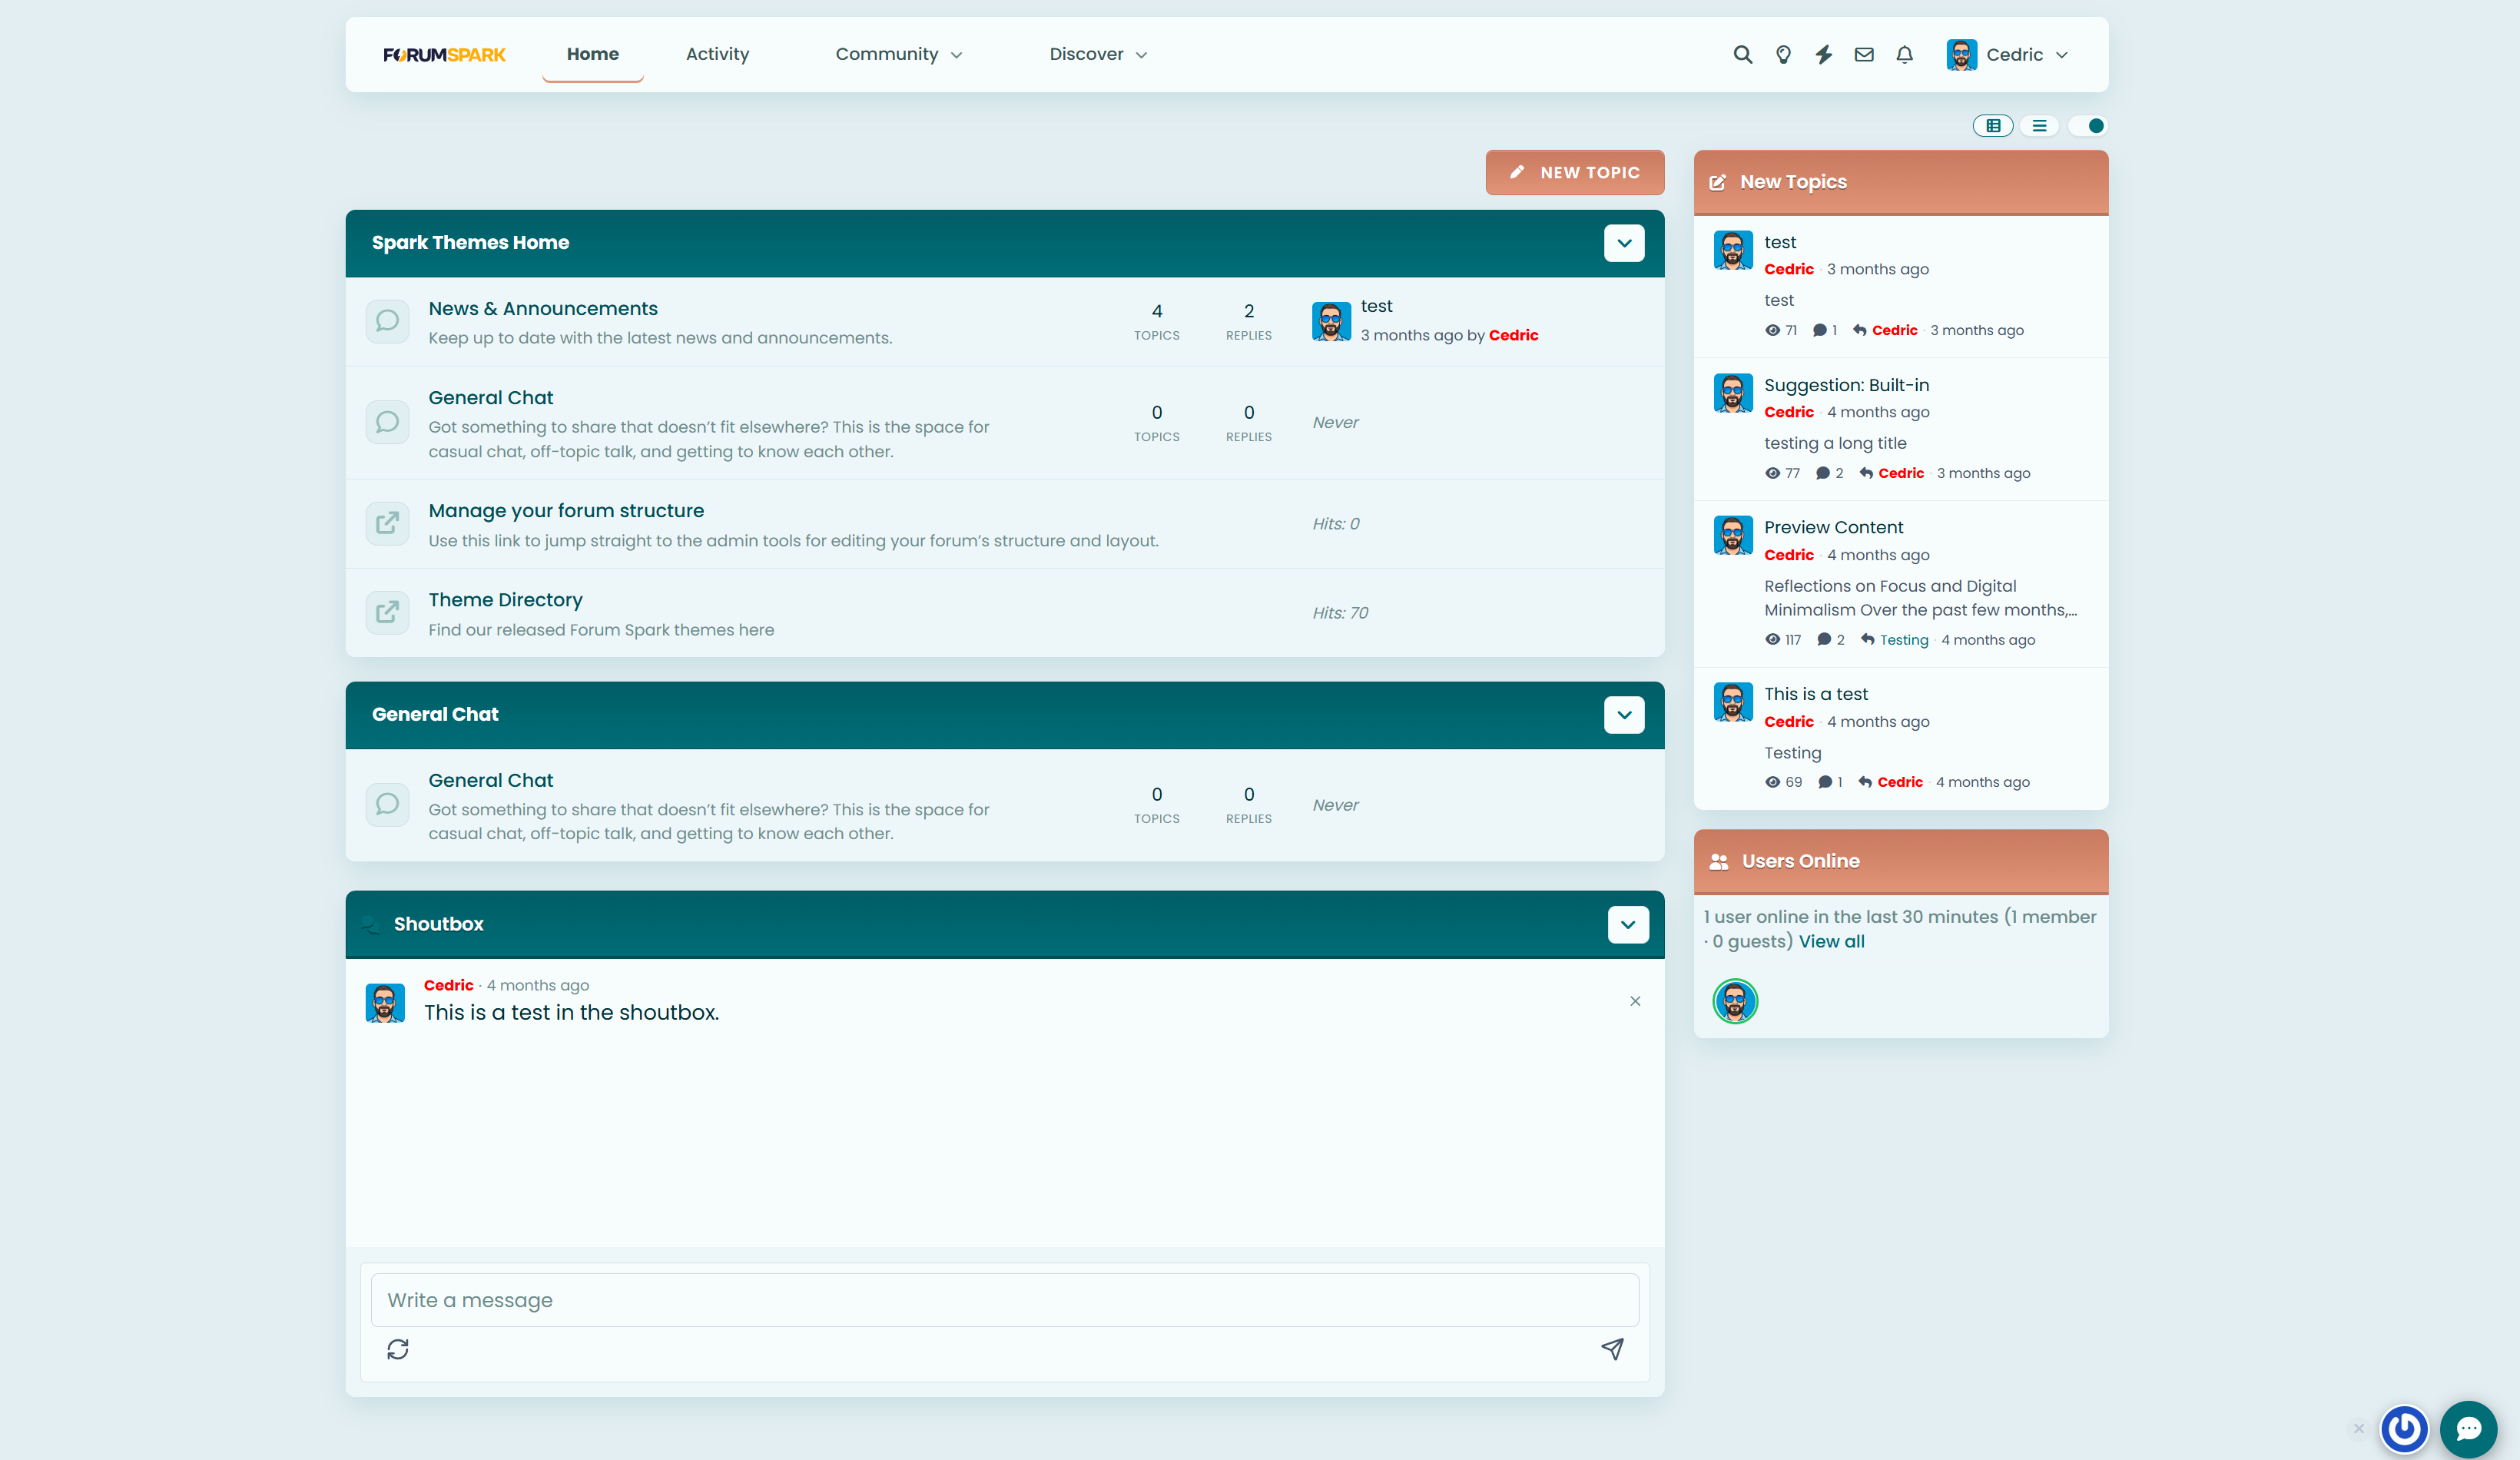Click the Write a message input
The image size is (2520, 1460).
1004,1300
